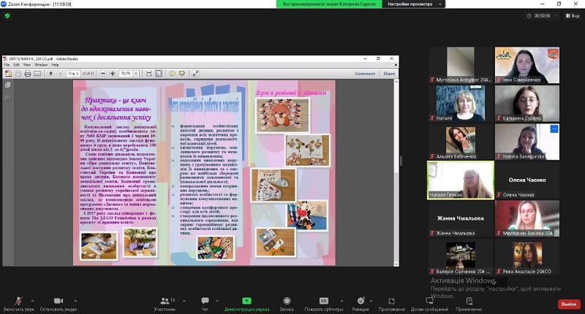
Task: Toggle Показать субтитры captions
Action: click(x=324, y=302)
